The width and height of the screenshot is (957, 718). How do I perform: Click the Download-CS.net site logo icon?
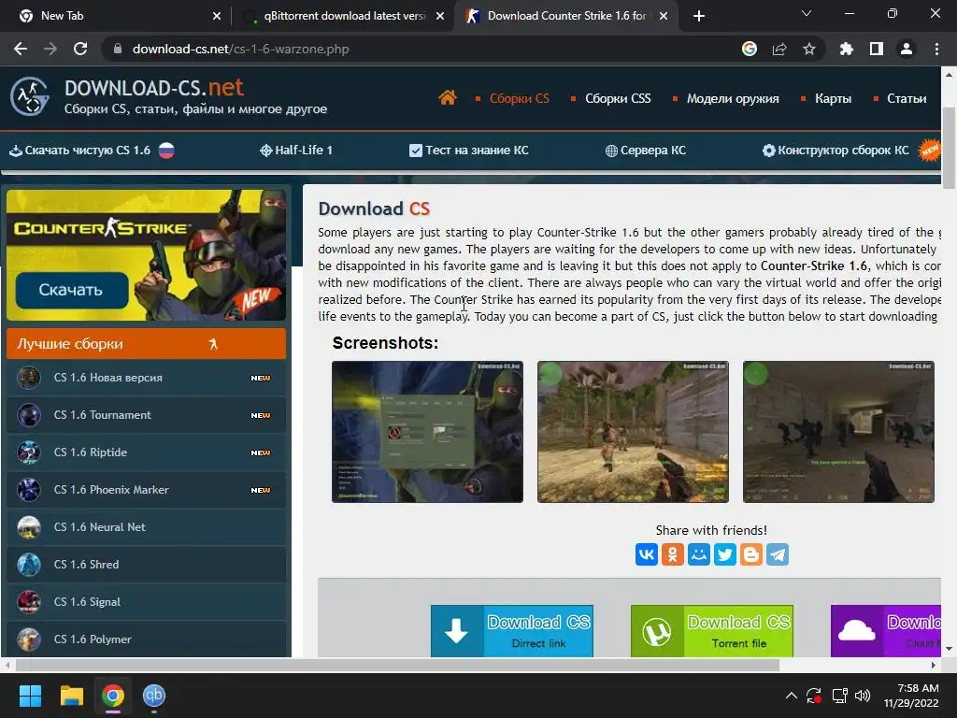29,96
